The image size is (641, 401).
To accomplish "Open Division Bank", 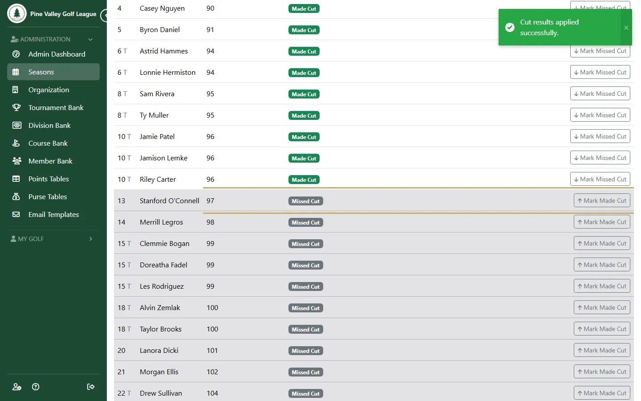I will (53, 125).
